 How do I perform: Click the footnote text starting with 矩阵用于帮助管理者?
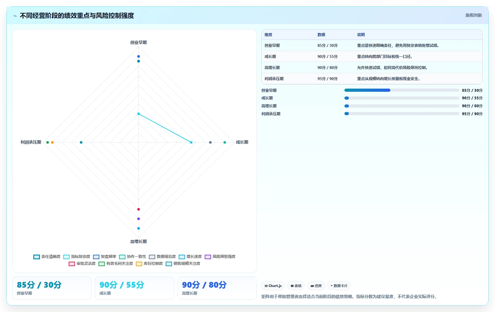349,296
